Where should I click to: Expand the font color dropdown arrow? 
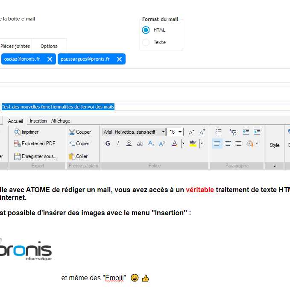[x=183, y=144]
